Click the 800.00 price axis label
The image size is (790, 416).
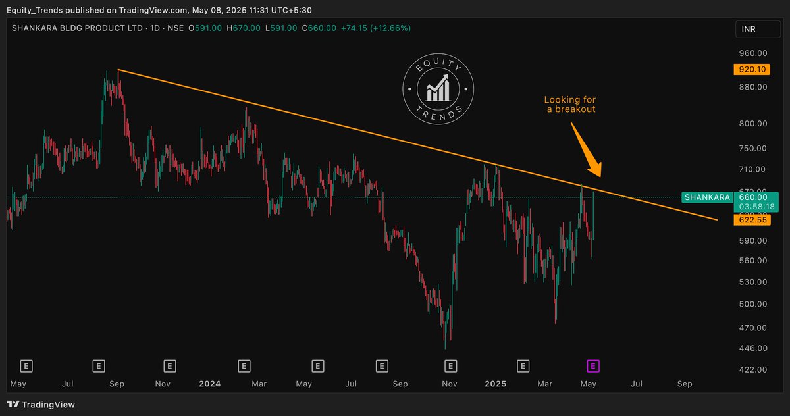coord(753,124)
